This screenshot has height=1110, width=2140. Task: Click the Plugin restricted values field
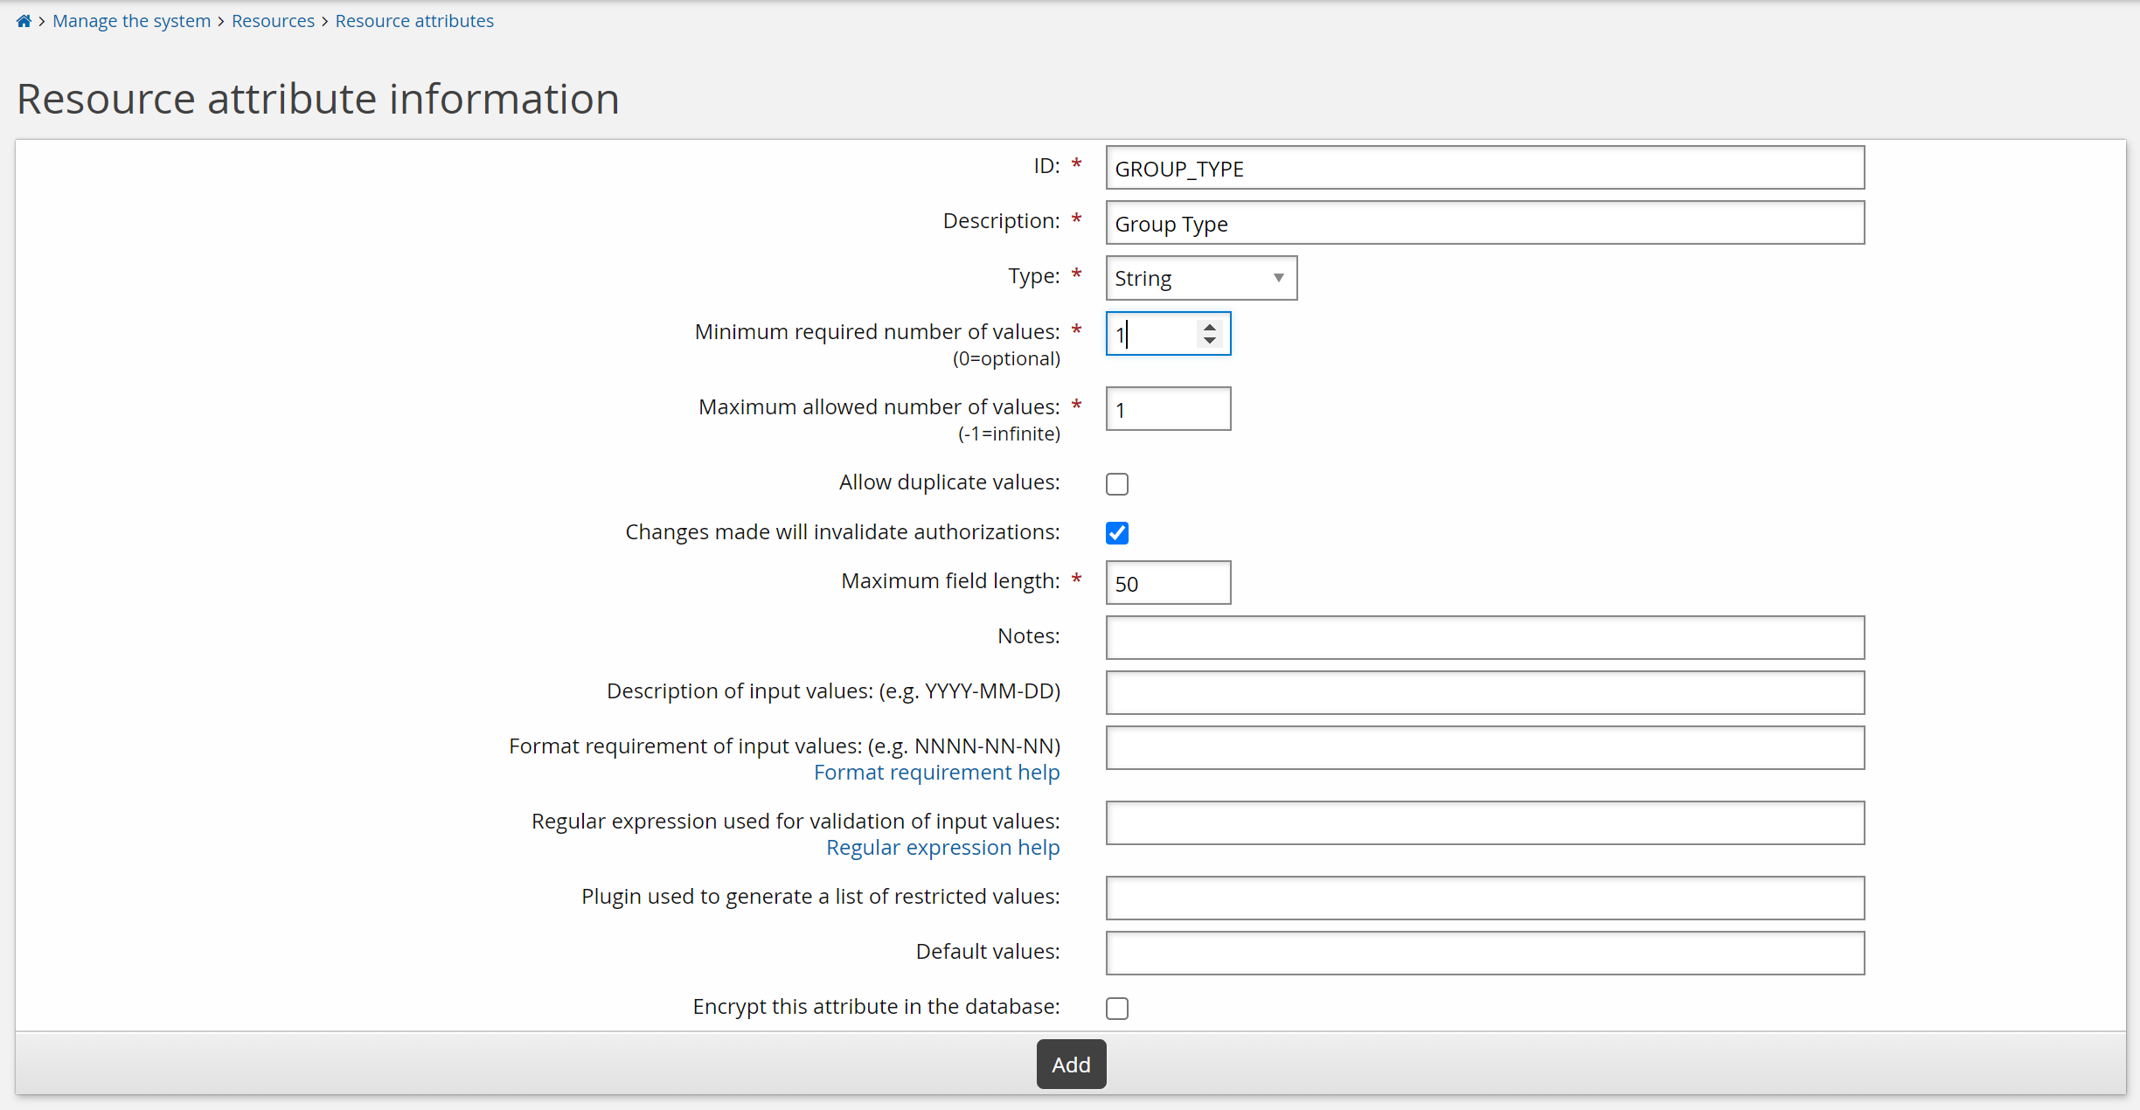tap(1484, 898)
